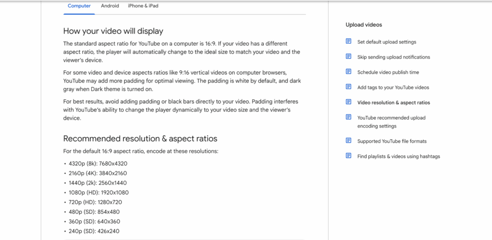This screenshot has width=492, height=240.
Task: Click the Upload videos sidebar heading
Action: pos(364,25)
